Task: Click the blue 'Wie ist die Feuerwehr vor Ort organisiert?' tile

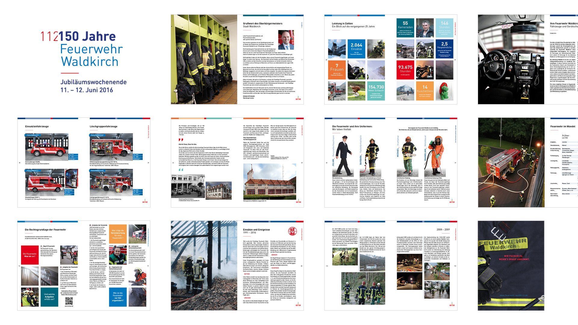Action: click(118, 296)
